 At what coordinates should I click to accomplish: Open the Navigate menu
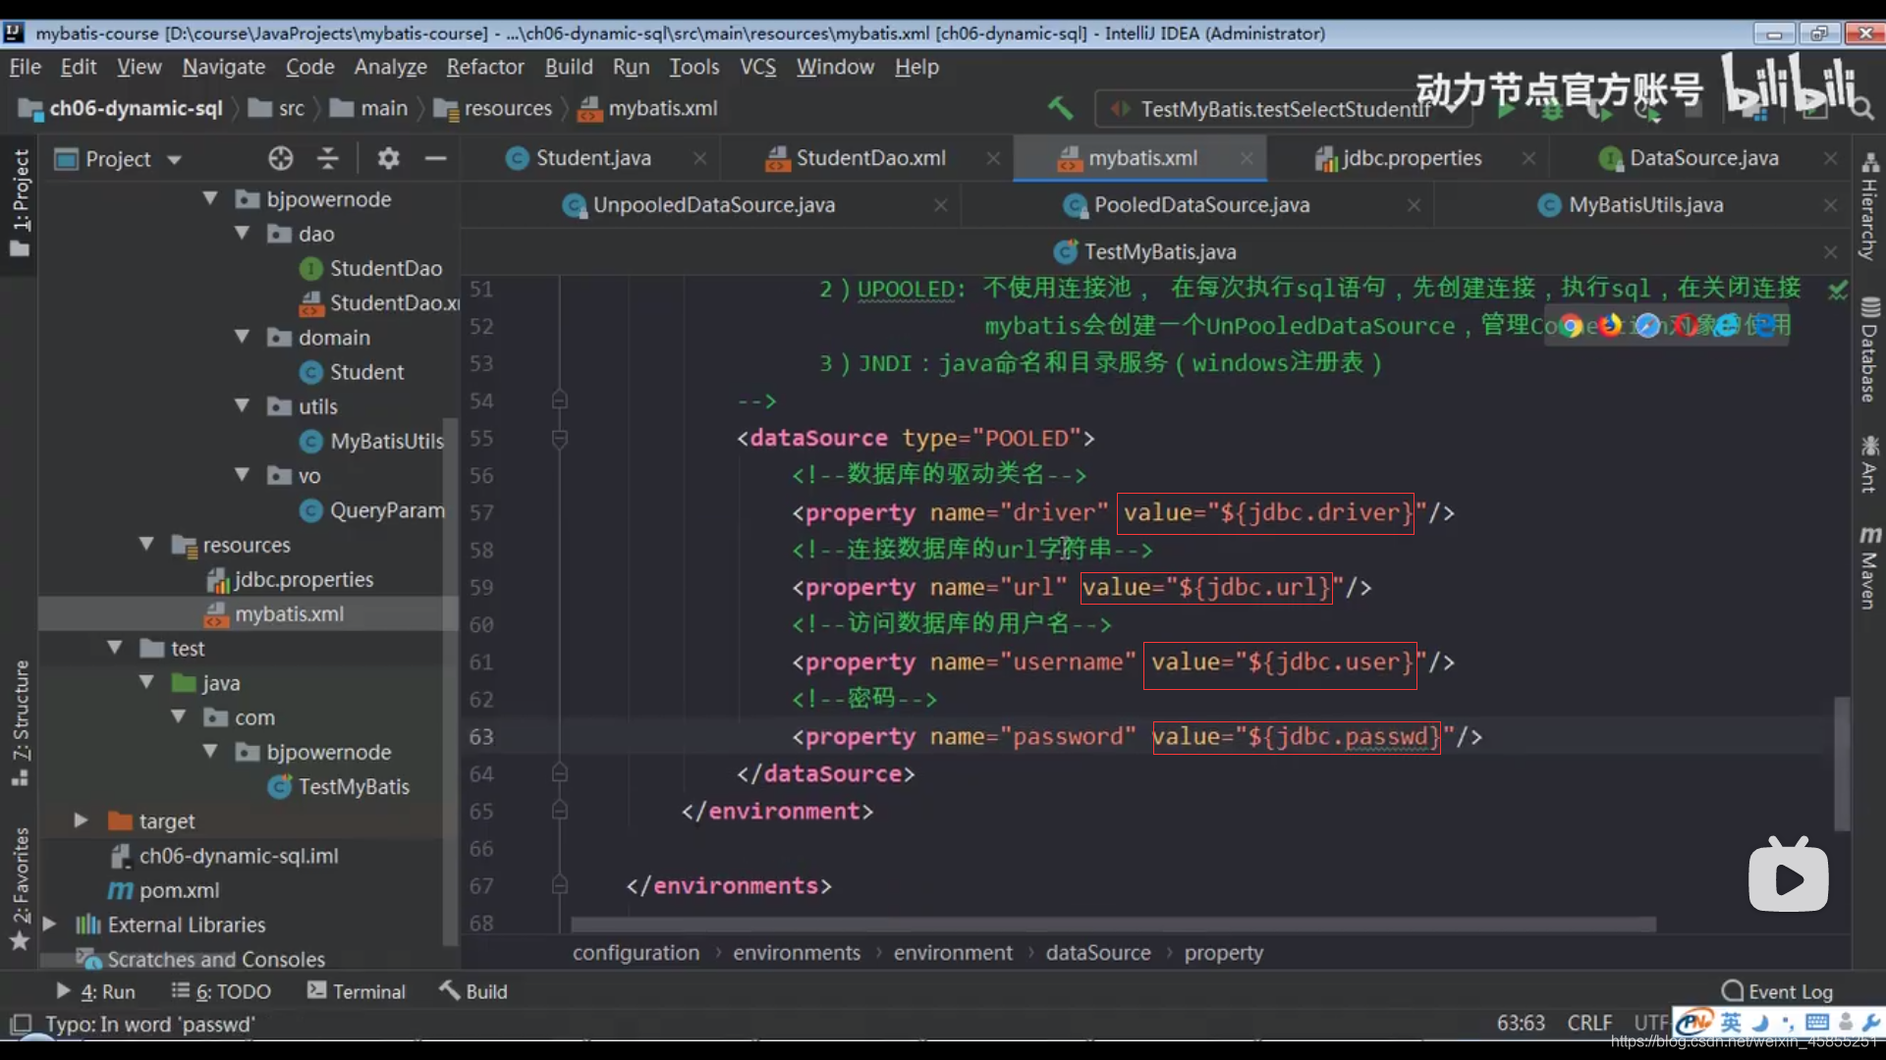pyautogui.click(x=224, y=67)
